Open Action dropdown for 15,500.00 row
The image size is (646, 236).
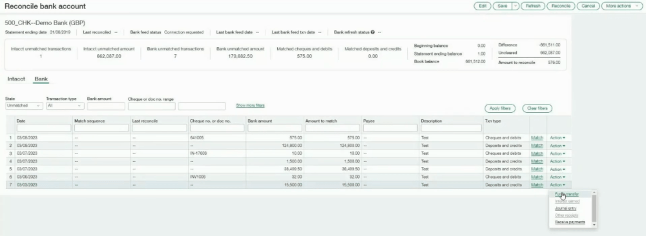557,185
